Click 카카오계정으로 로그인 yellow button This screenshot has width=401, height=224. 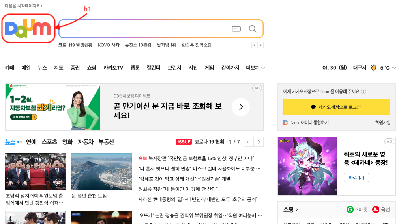pos(337,107)
